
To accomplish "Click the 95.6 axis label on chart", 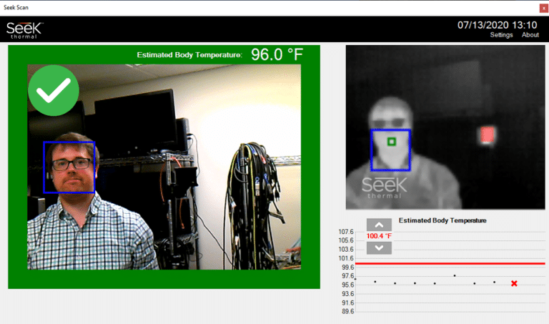I will click(x=347, y=285).
